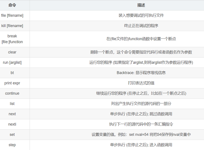Viewport: 204px width, 150px height.
Task: Click the break [file:]function command cell
Action: (12, 39)
